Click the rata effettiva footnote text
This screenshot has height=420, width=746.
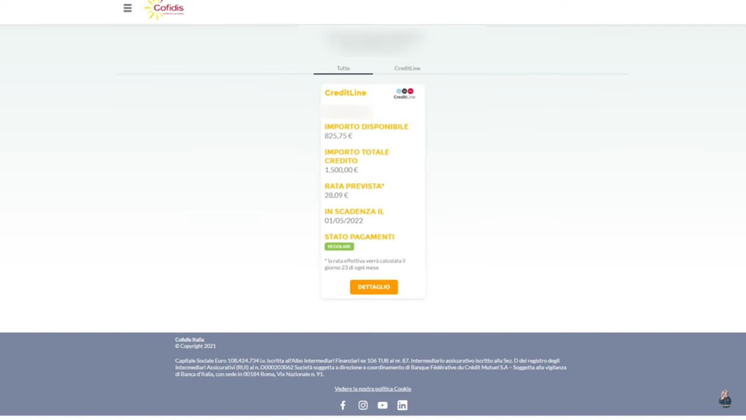tap(365, 264)
